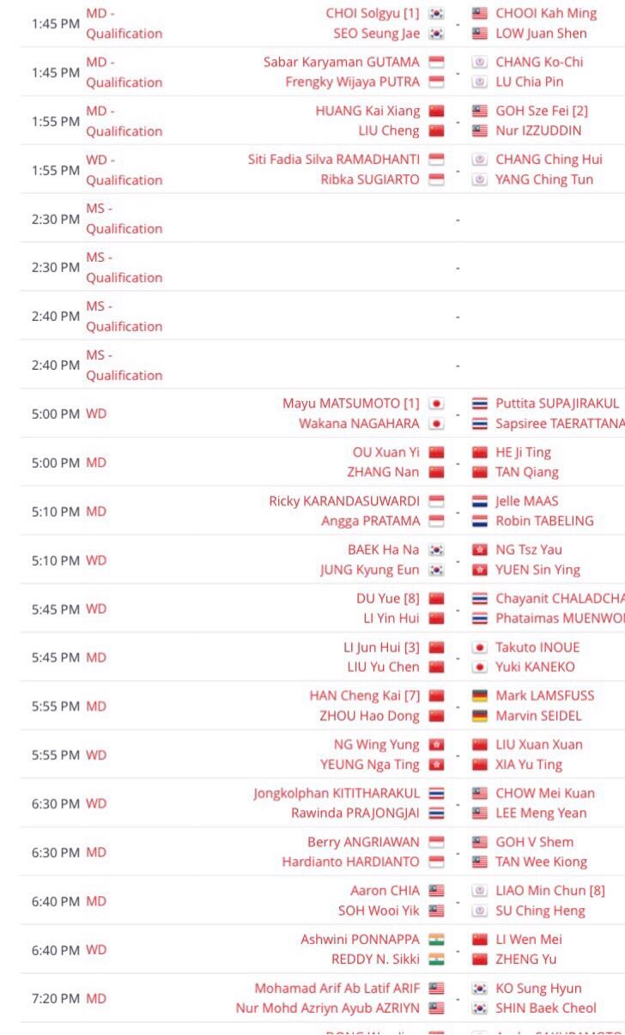
Task: Open KO Sung Hyun player link
Action: pos(538,989)
